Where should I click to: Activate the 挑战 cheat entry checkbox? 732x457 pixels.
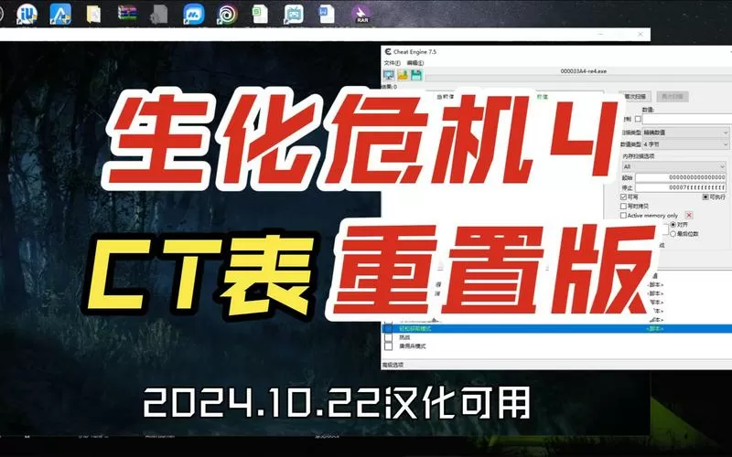(x=388, y=337)
